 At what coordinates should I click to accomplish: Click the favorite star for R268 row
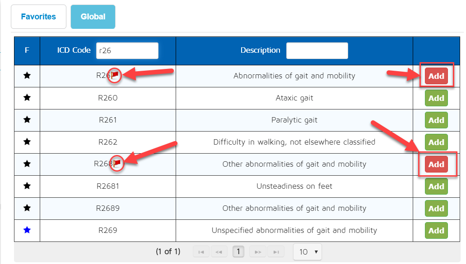click(27, 164)
